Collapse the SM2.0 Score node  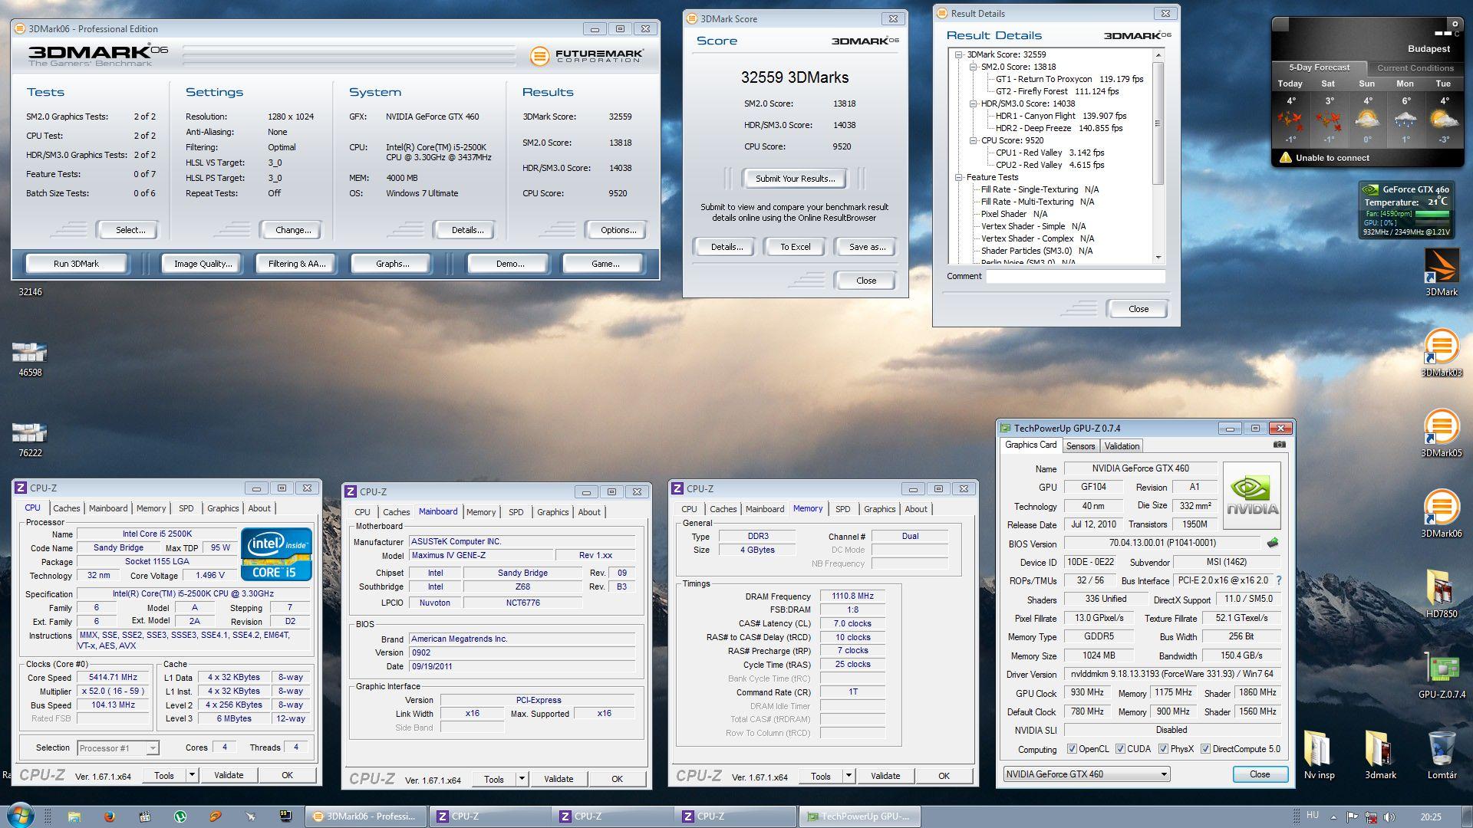(973, 67)
